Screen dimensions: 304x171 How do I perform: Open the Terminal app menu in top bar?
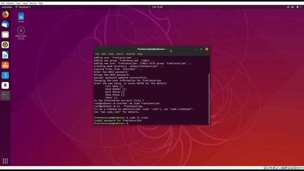(x=23, y=7)
